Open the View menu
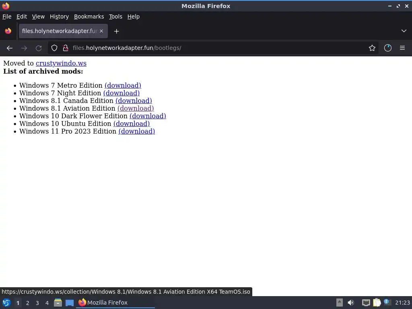Viewport: 412px width, 309px height. point(38,16)
